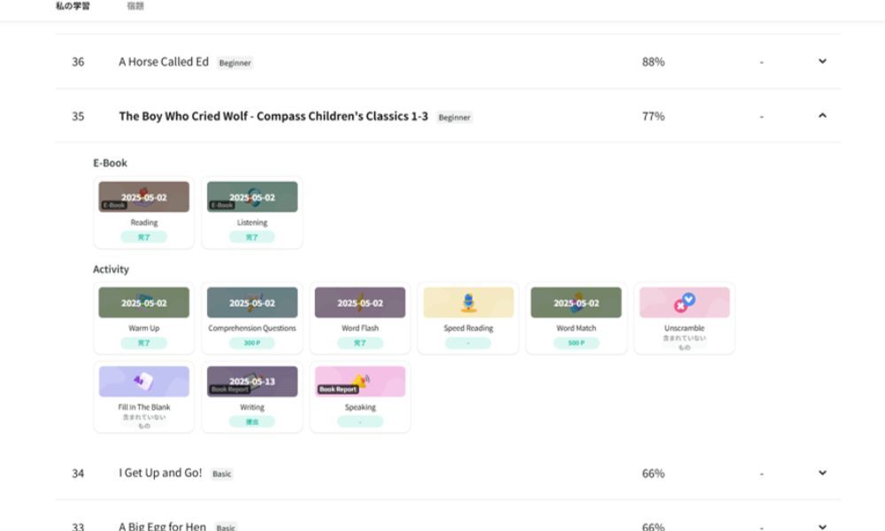885x531 pixels.
Task: Open the Word Match activity
Action: pyautogui.click(x=576, y=303)
